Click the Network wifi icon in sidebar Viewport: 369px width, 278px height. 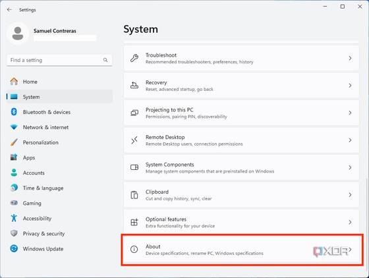(14, 127)
